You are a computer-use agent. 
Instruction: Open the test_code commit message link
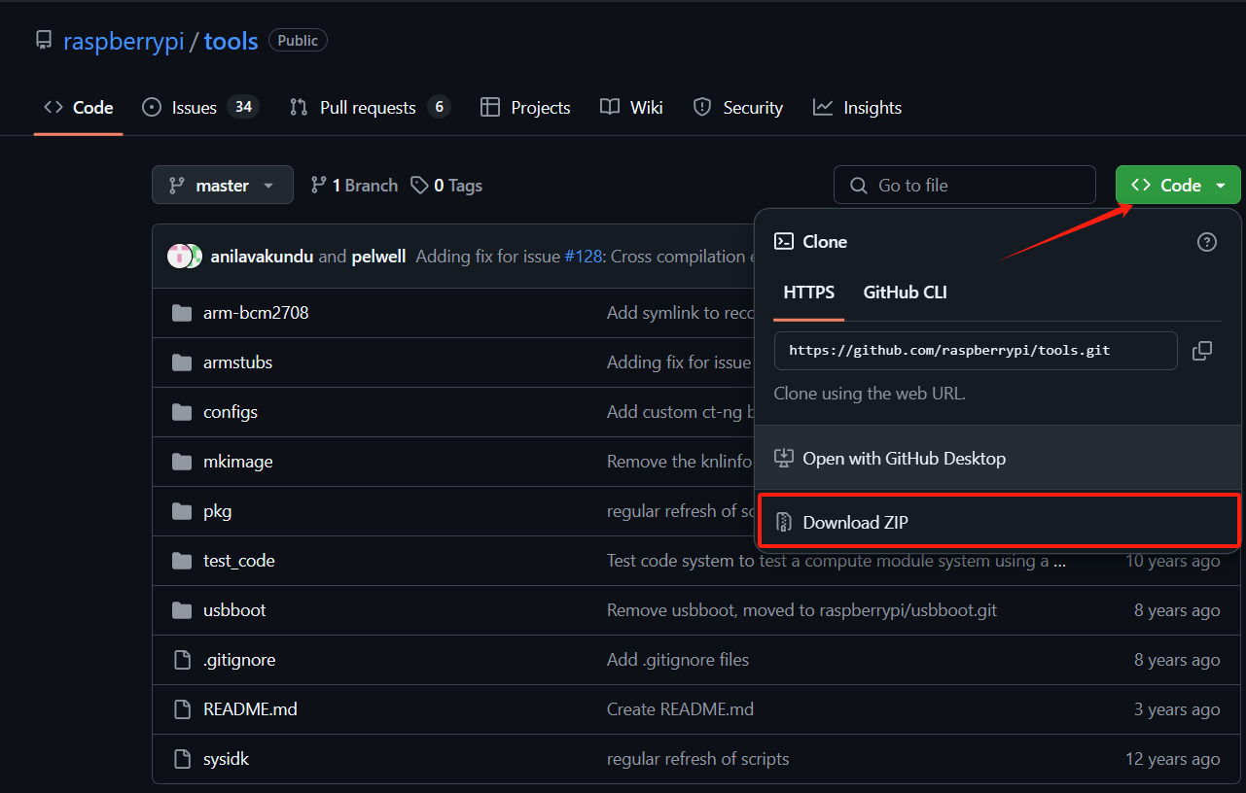point(837,561)
